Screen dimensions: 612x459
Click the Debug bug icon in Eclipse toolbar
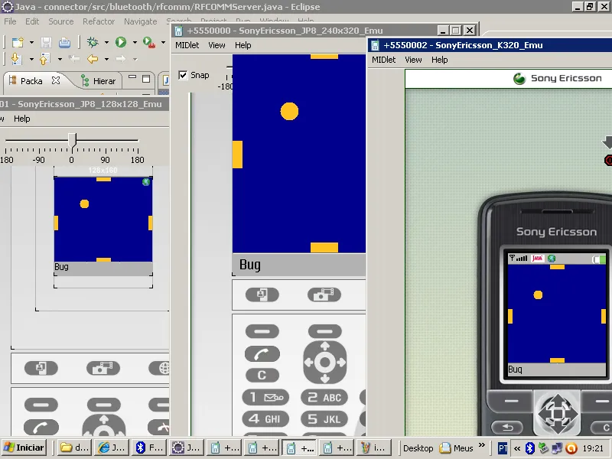(93, 42)
